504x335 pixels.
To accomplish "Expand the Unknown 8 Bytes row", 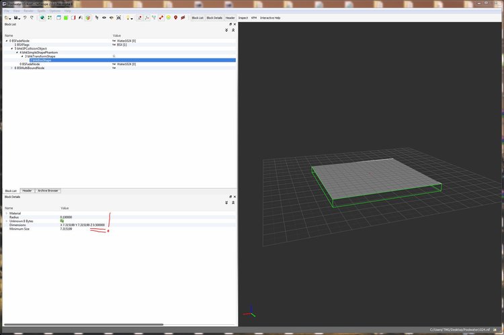I will (7, 222).
